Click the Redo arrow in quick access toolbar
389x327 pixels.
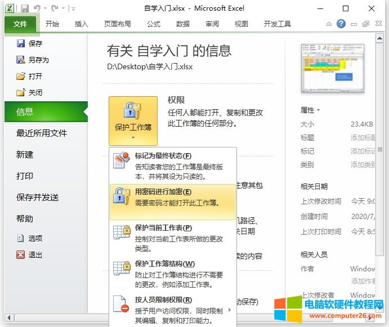(55, 8)
